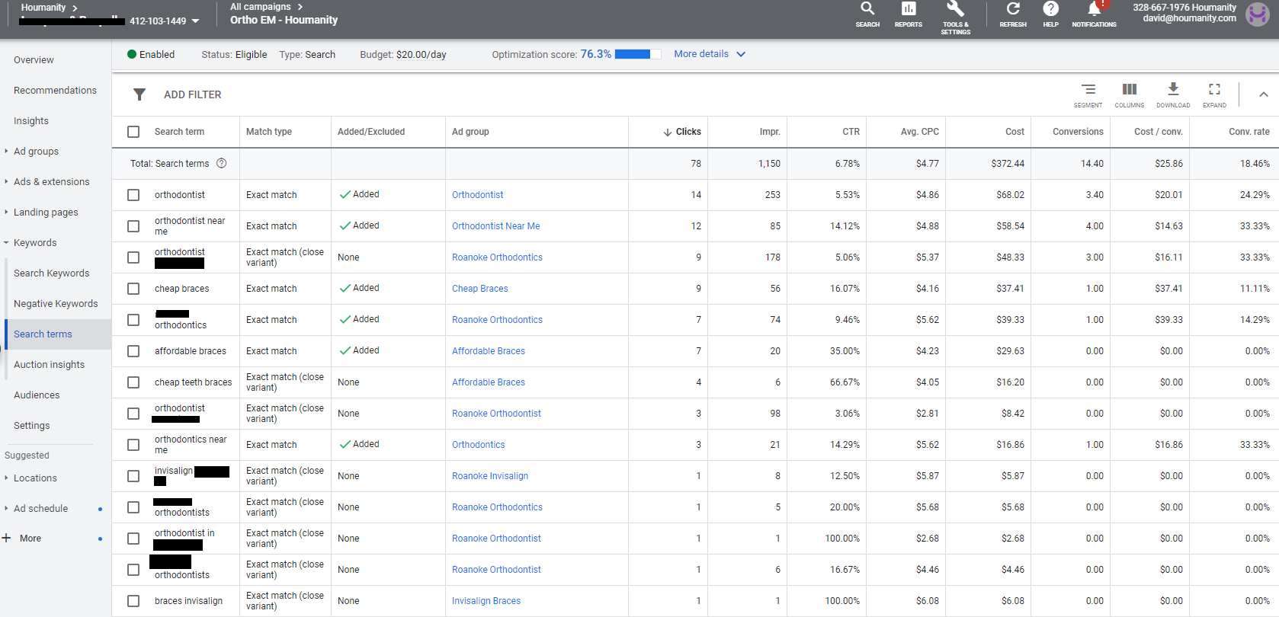
Task: Open Insights in the sidebar
Action: click(31, 120)
